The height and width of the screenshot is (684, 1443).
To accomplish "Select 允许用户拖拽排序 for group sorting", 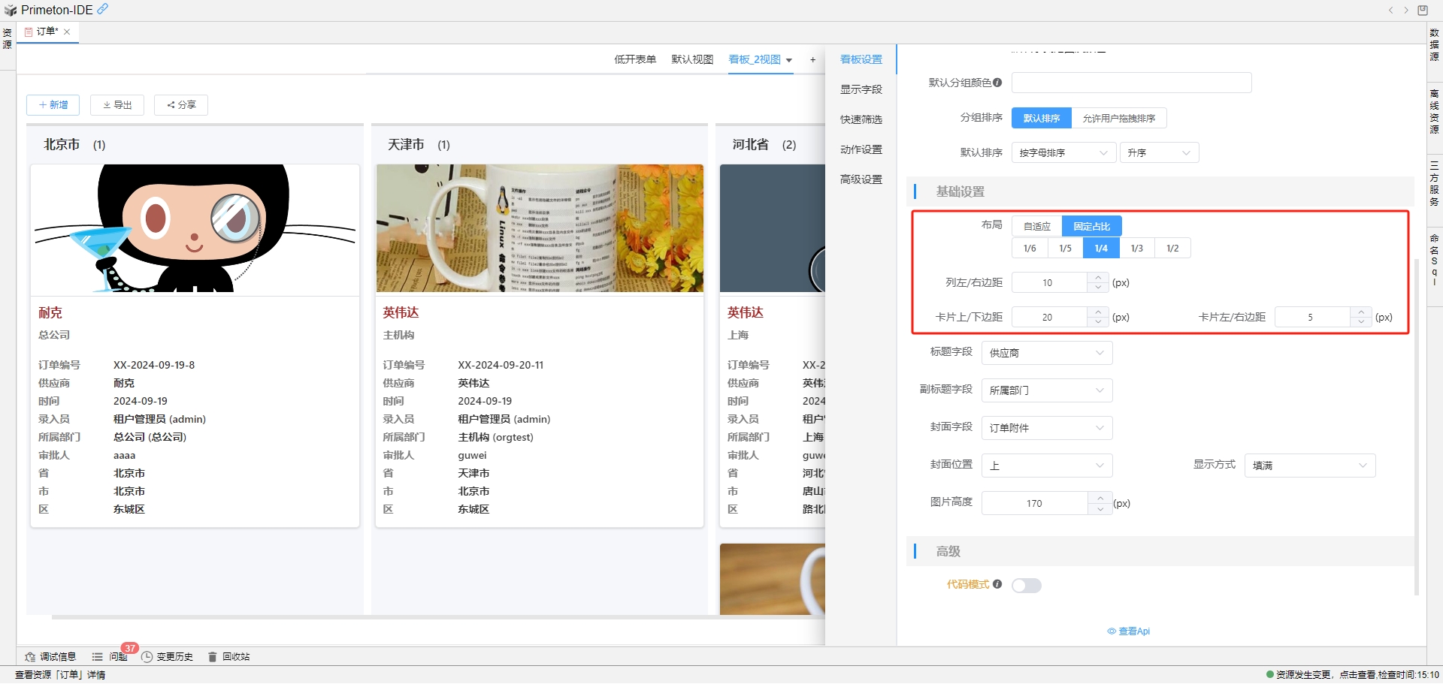I will coord(1118,119).
